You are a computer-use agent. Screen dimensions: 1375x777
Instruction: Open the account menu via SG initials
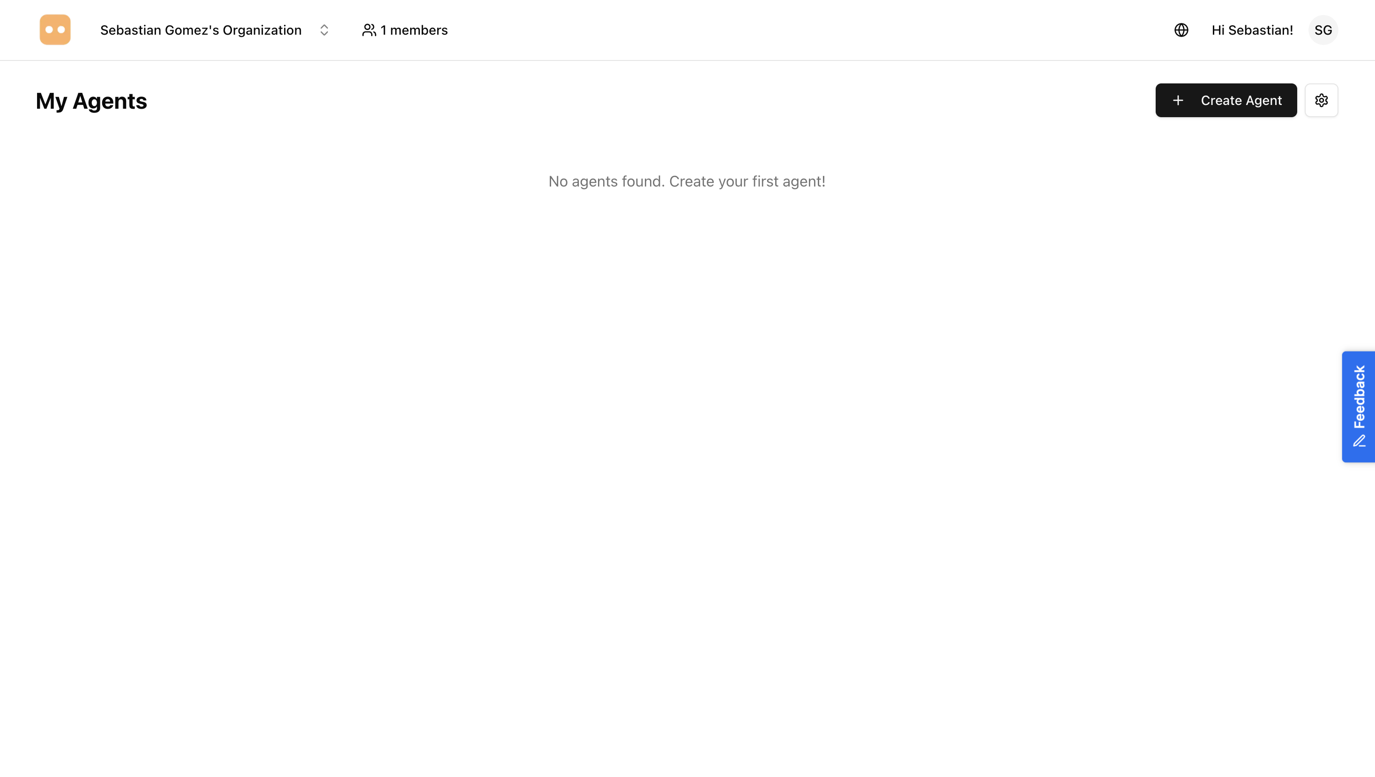point(1323,30)
